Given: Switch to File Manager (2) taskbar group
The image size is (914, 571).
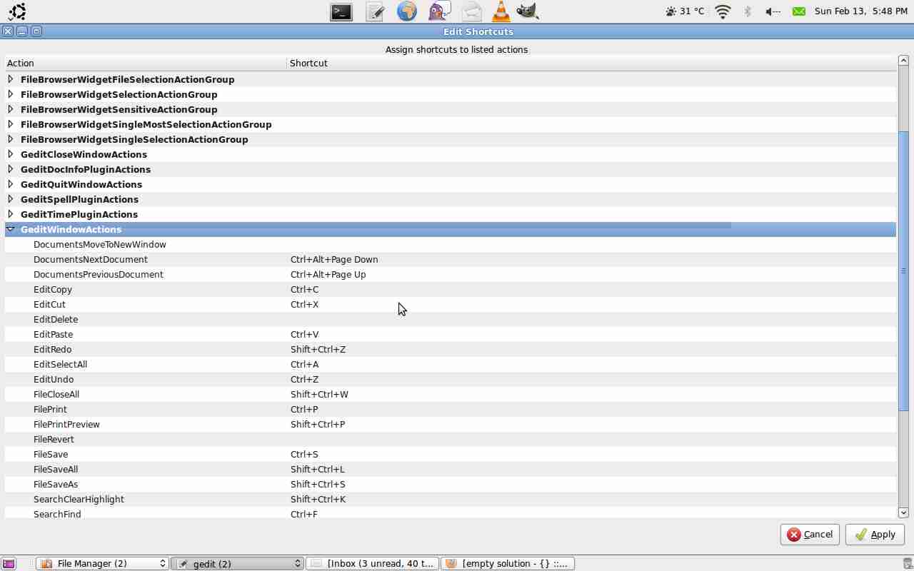Looking at the screenshot, I should pyautogui.click(x=103, y=564).
